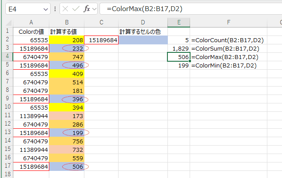The width and height of the screenshot is (282, 178).
Task: Select column A header
Action: point(31,23)
